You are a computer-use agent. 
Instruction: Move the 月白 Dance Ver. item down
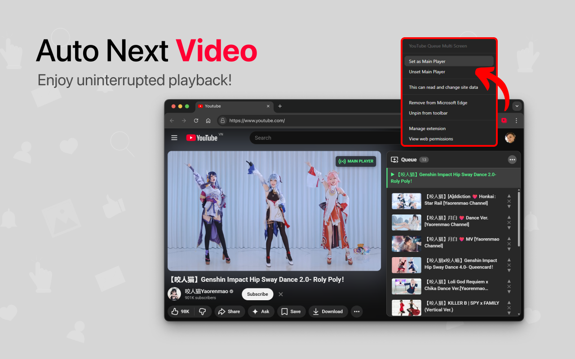tap(509, 228)
